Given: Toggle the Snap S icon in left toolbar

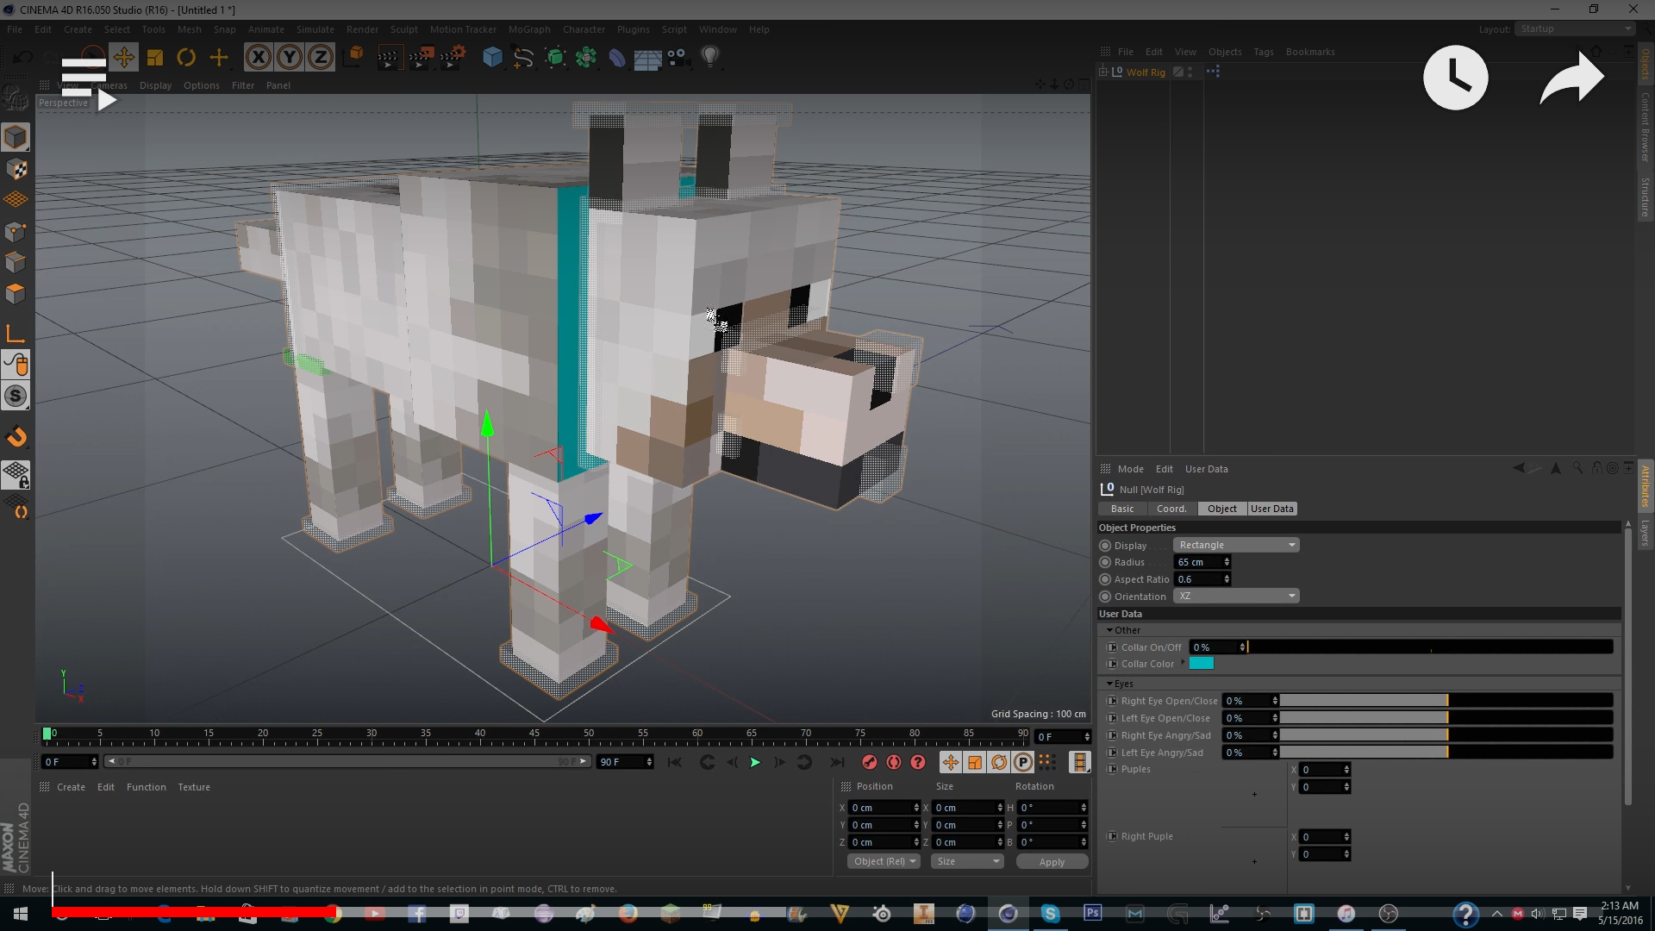Looking at the screenshot, I should click(16, 396).
